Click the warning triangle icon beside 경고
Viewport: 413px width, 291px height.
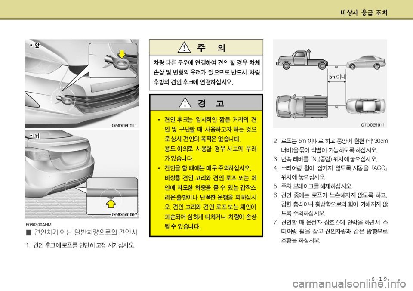[185, 103]
